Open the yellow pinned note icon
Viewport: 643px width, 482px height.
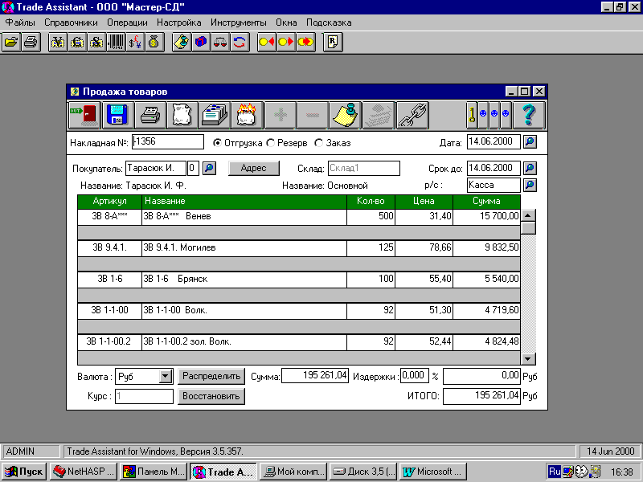346,115
